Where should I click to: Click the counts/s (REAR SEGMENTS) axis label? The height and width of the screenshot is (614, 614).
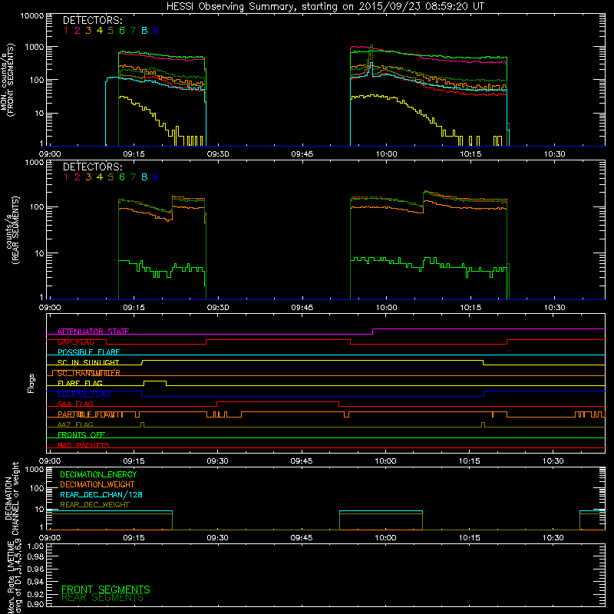(x=12, y=230)
